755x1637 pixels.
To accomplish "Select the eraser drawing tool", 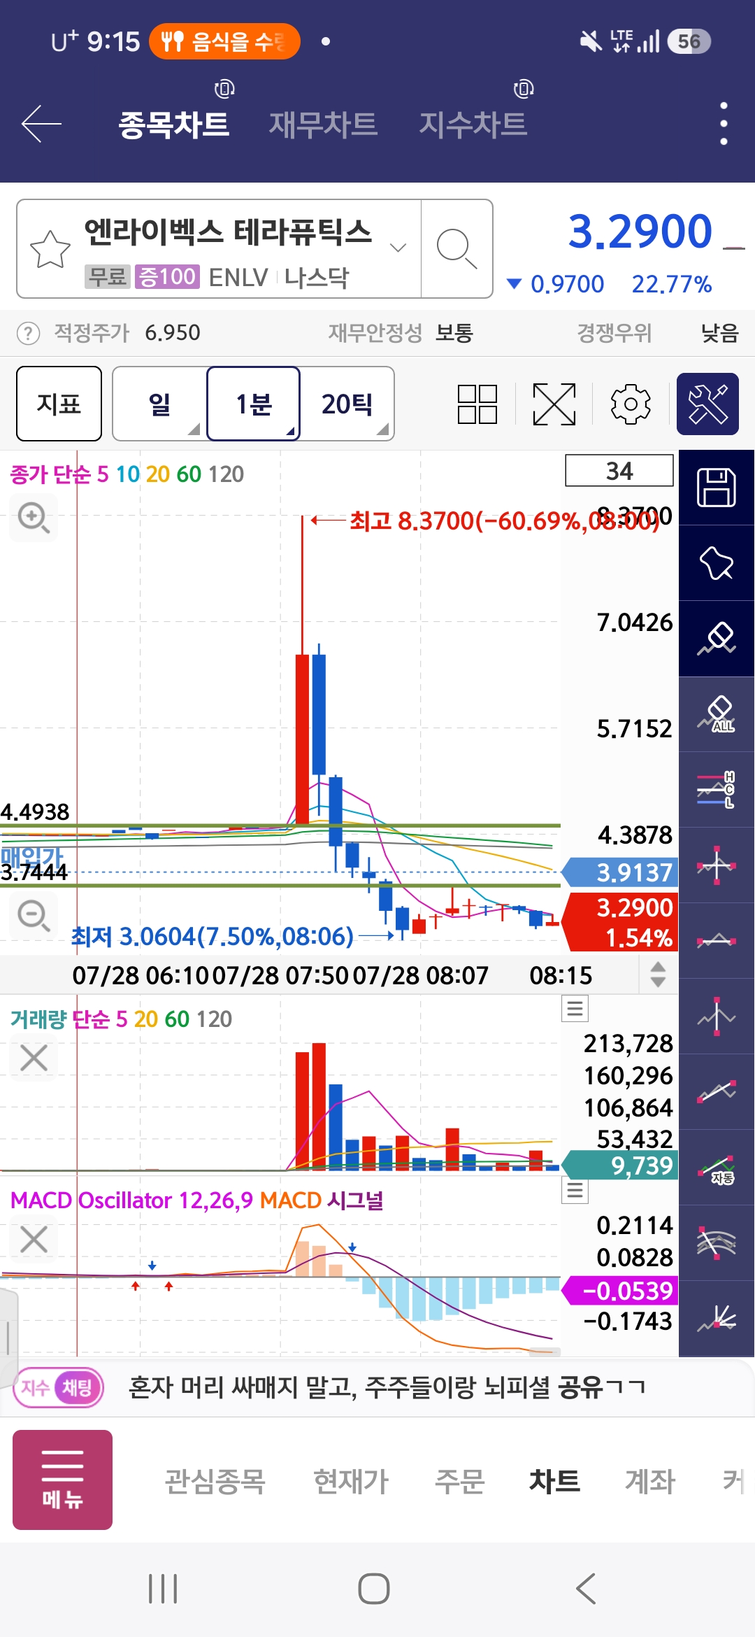I will point(717,639).
